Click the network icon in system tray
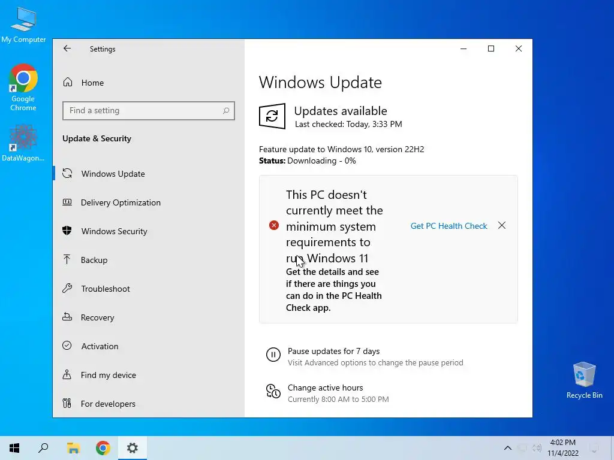Viewport: 614px width, 460px height. (x=522, y=448)
